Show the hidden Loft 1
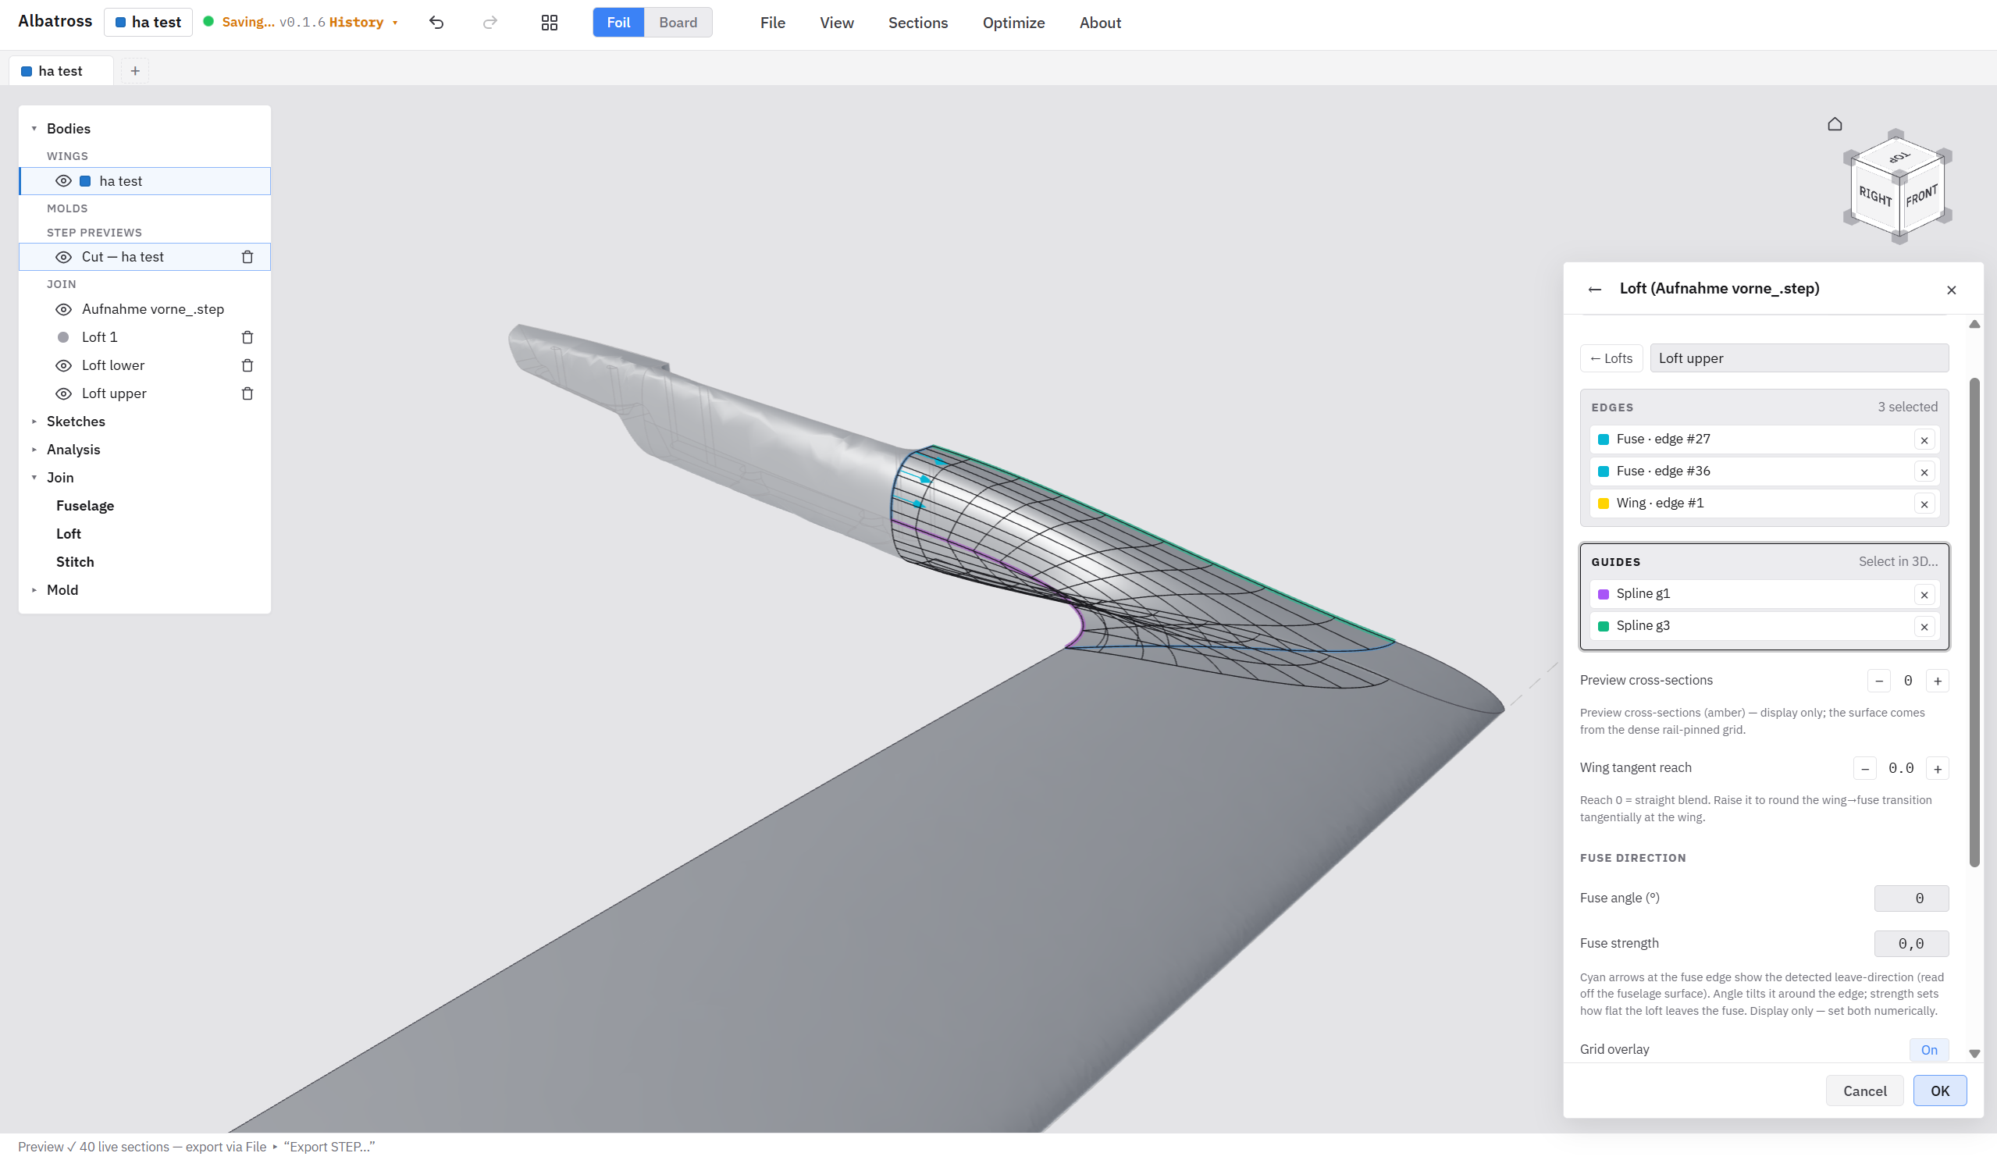1997x1160 pixels. [x=63, y=337]
